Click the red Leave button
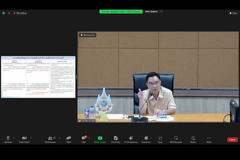This screenshot has height=160, width=240. (x=232, y=140)
